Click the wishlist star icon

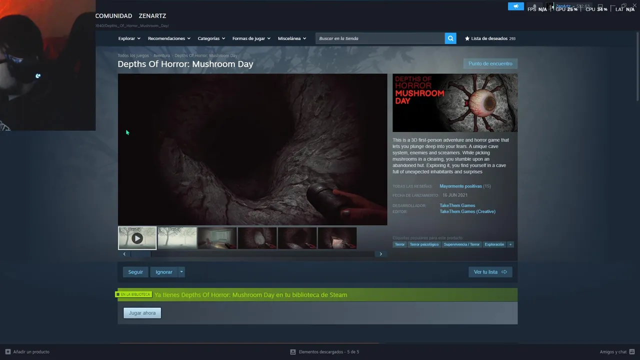pyautogui.click(x=467, y=38)
